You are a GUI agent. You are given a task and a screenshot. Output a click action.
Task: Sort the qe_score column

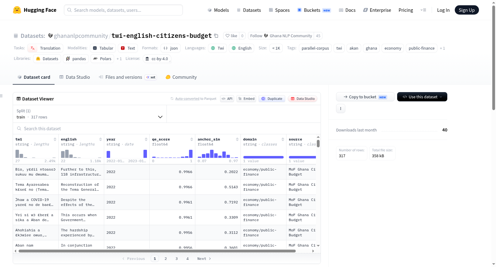(192, 139)
